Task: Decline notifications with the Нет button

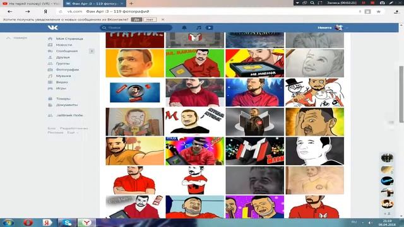Action: pyautogui.click(x=150, y=20)
